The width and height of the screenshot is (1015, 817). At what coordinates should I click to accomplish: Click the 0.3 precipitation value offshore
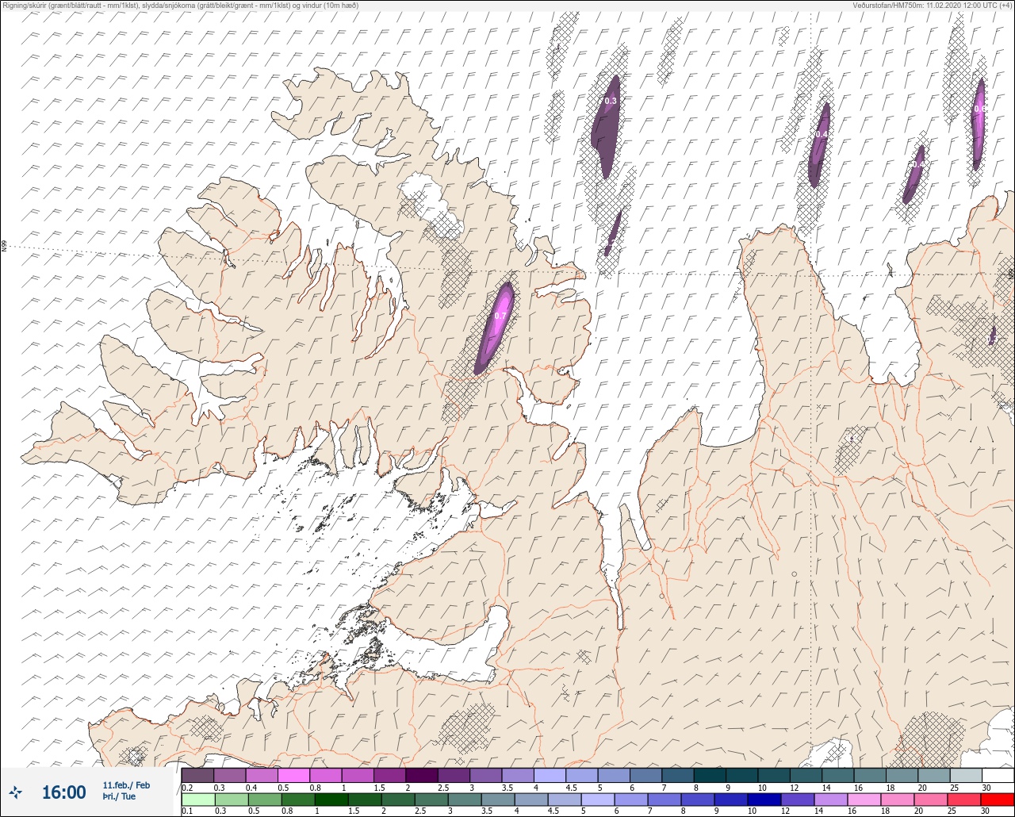pyautogui.click(x=611, y=101)
